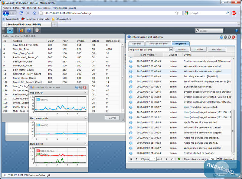Open the Registro del sistema log type dropdown
This screenshot has width=242, height=179.
pos(171,50)
